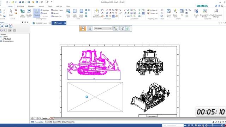The height and width of the screenshot is (127, 226).
Task: Choose the Cutting Plane command
Action: point(56,10)
